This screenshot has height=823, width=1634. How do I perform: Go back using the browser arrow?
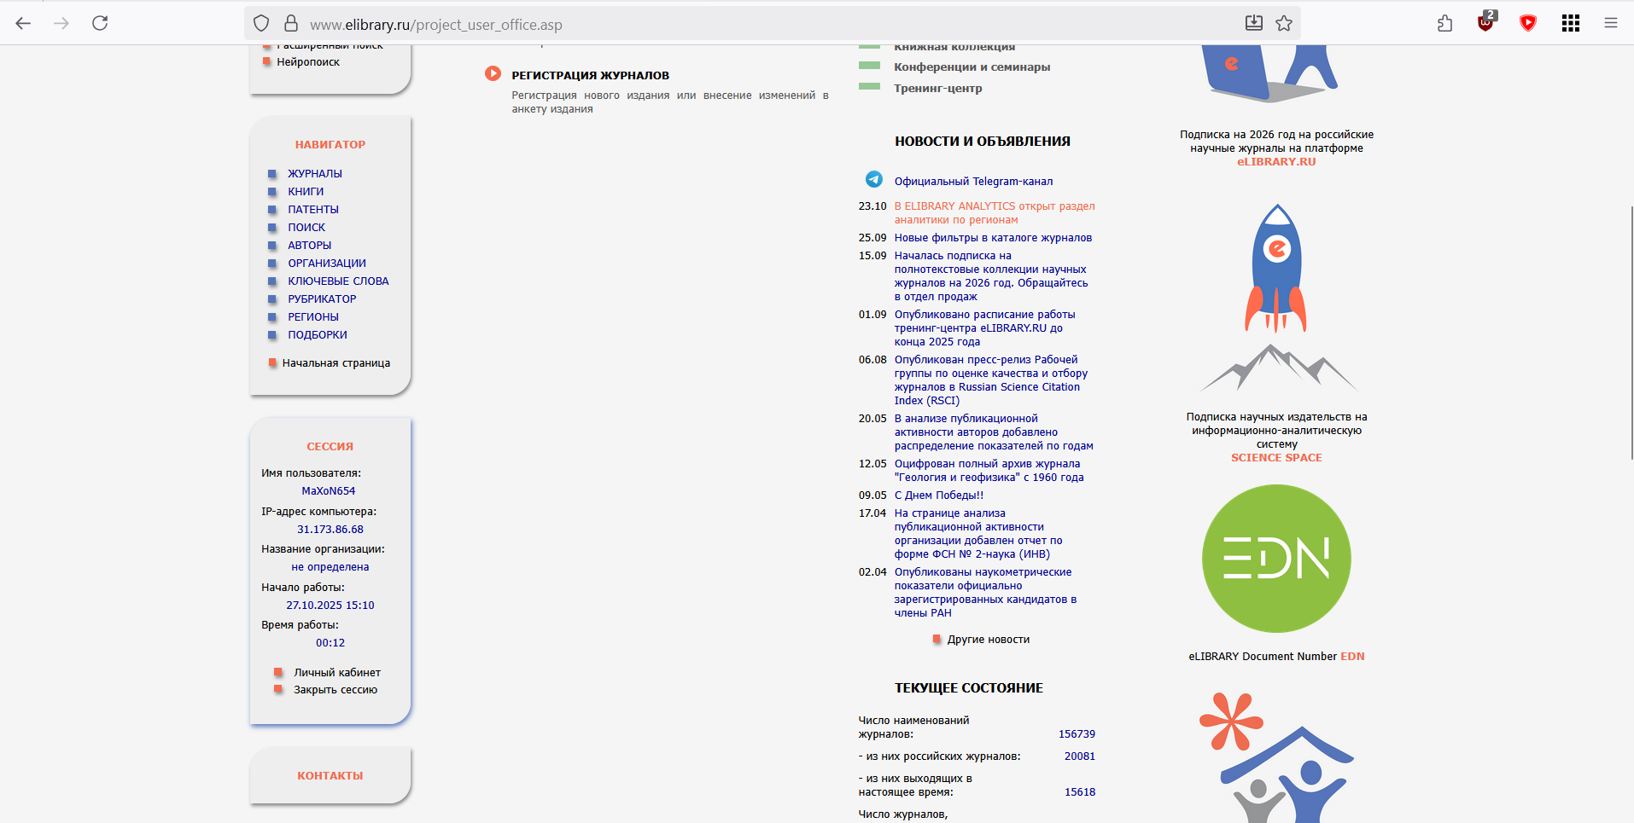(x=23, y=23)
